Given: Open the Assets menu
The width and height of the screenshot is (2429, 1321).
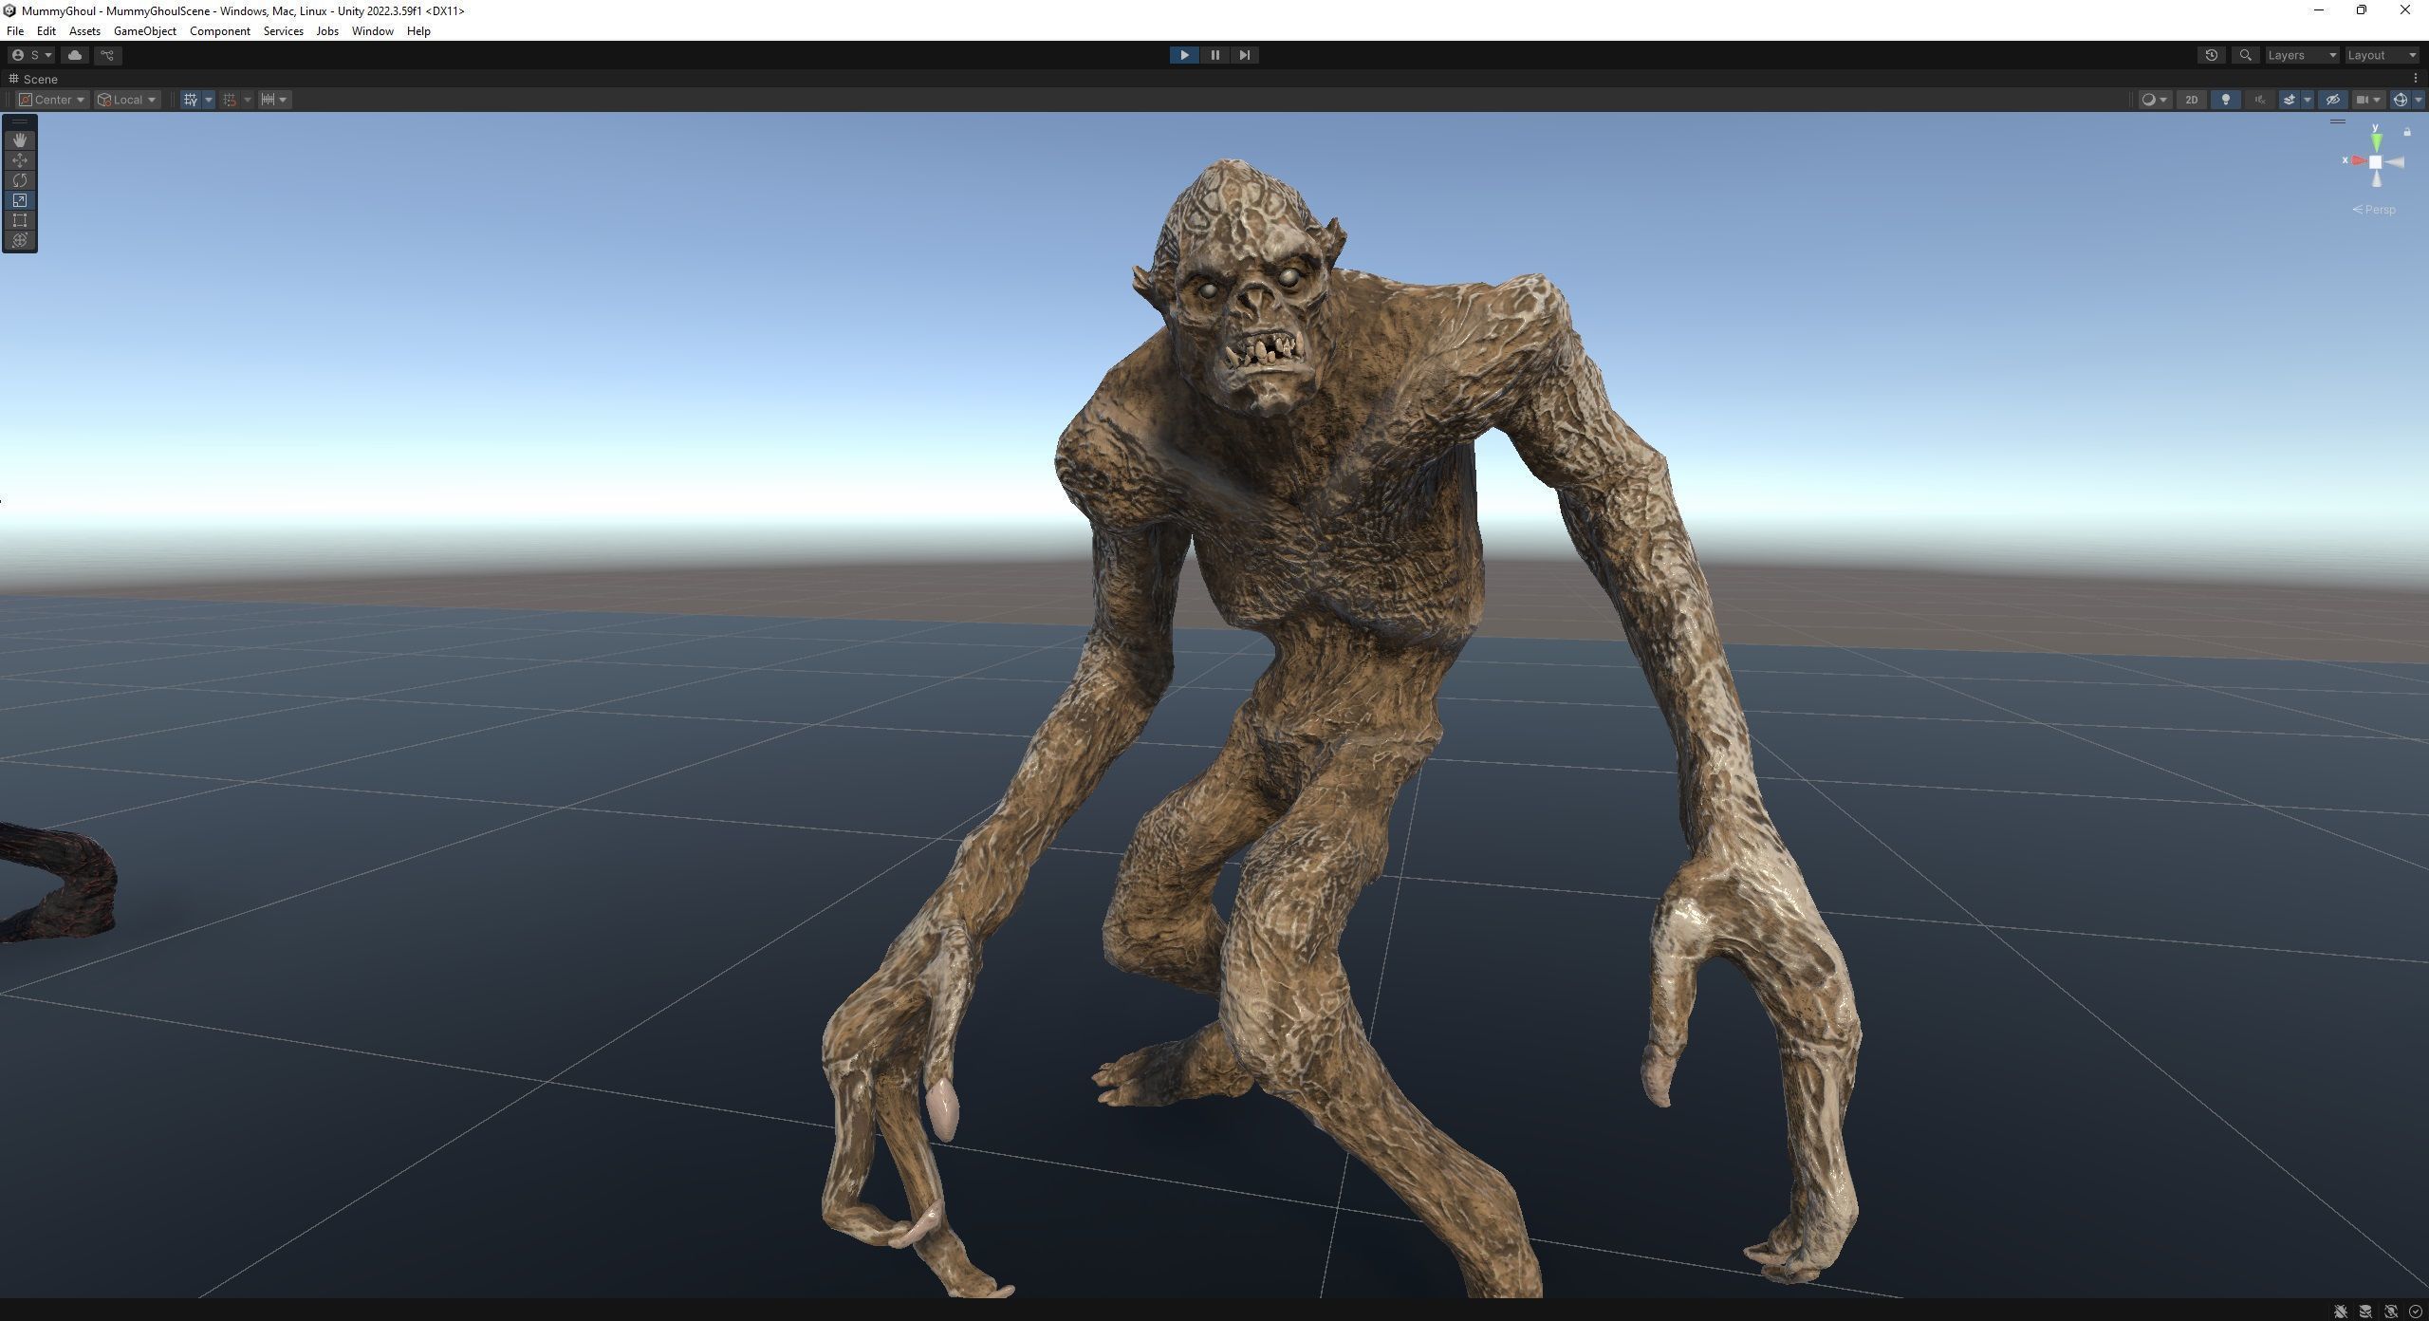Looking at the screenshot, I should pos(84,31).
